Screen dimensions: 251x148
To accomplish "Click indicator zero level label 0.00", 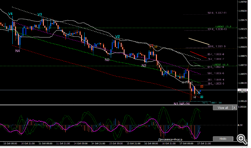I will (x=240, y=125).
